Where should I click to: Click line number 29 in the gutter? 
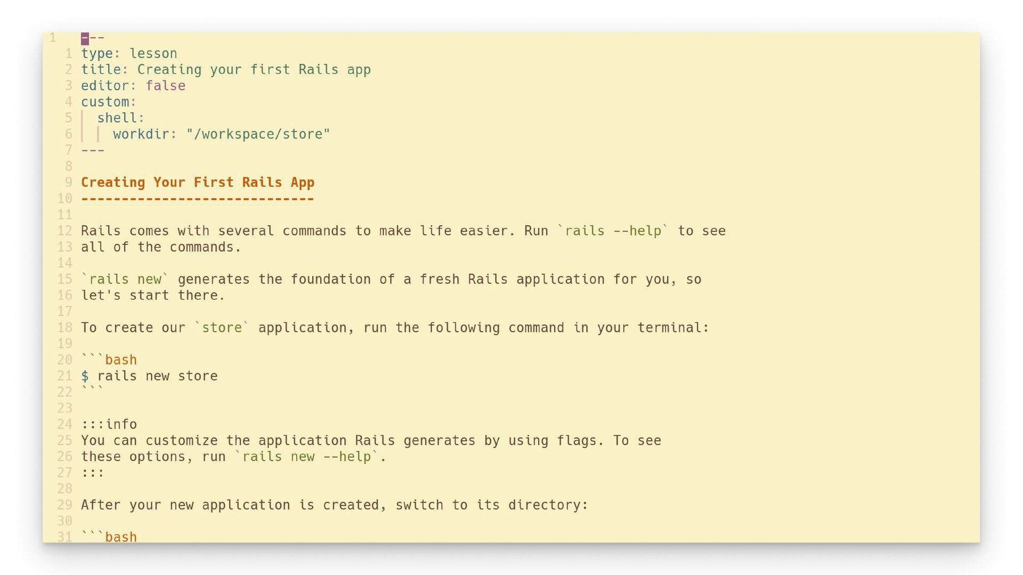tap(64, 505)
